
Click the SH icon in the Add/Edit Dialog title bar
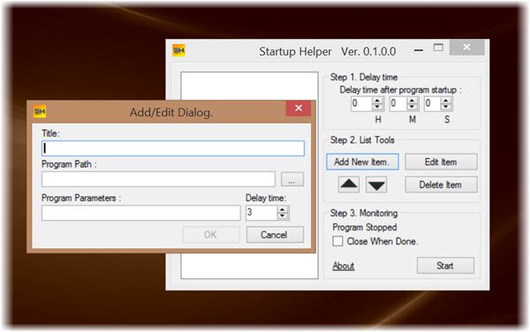click(x=40, y=111)
